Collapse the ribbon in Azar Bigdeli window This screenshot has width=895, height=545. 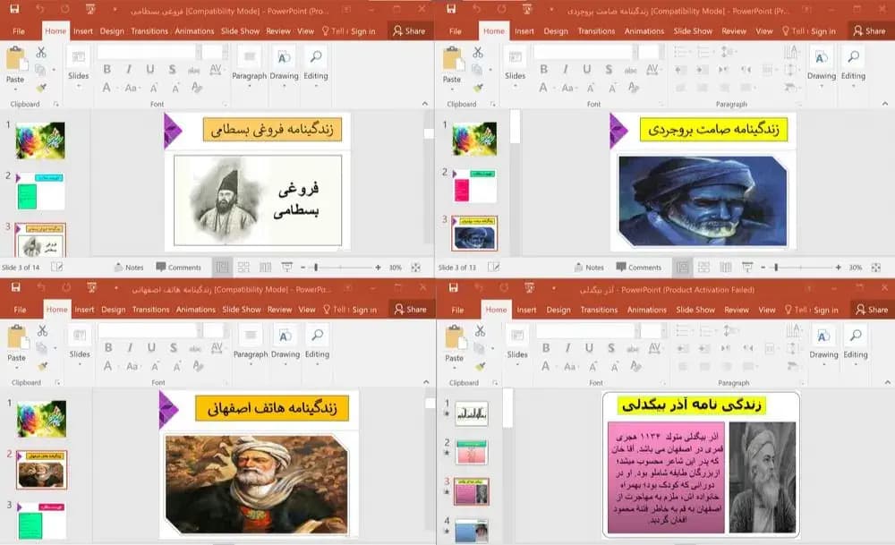click(887, 382)
